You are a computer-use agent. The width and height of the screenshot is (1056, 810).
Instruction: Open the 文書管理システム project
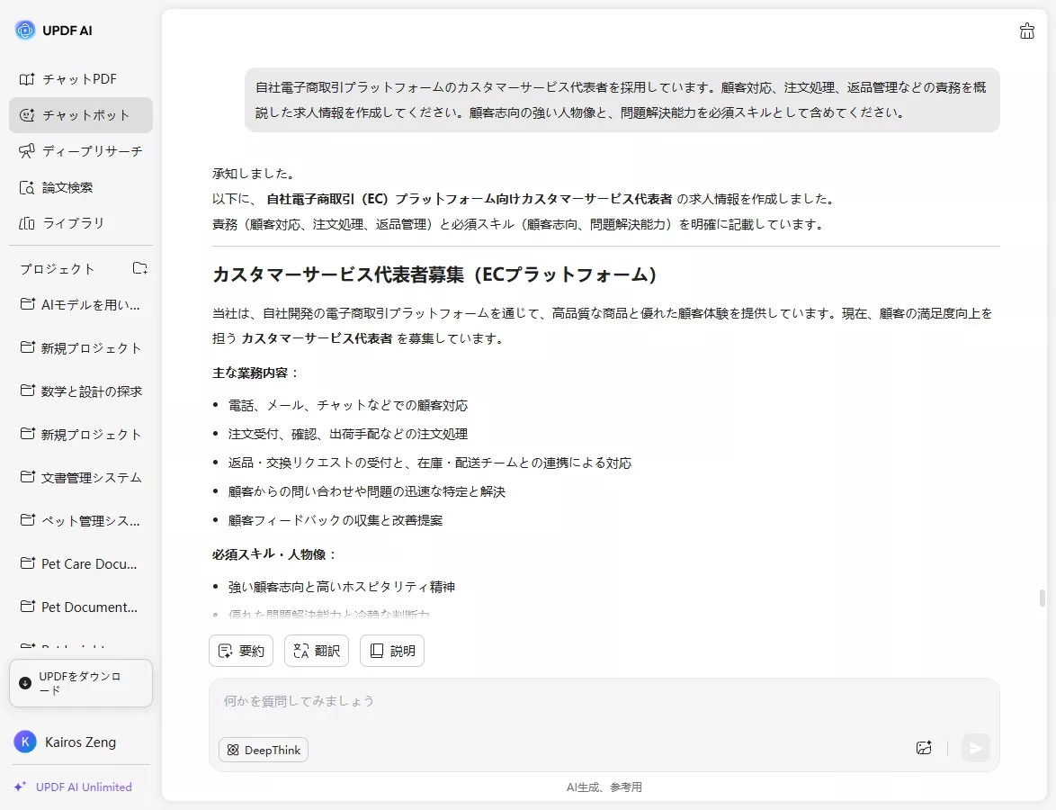(x=81, y=477)
